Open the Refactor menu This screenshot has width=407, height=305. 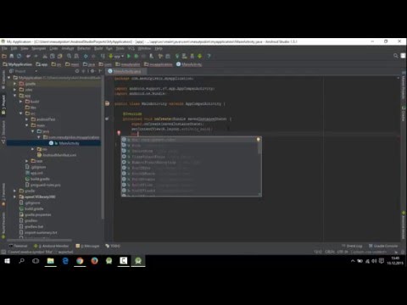click(84, 48)
